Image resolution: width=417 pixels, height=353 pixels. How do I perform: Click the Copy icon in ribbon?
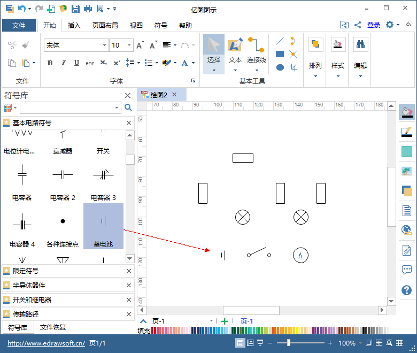point(12,63)
